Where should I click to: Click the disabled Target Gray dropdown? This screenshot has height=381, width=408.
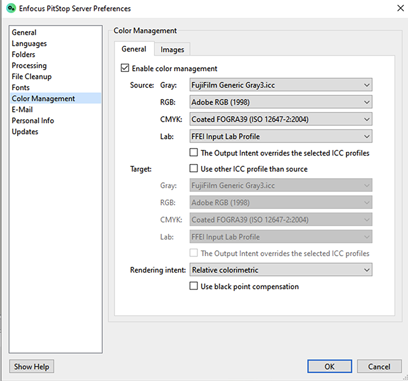pyautogui.click(x=281, y=186)
